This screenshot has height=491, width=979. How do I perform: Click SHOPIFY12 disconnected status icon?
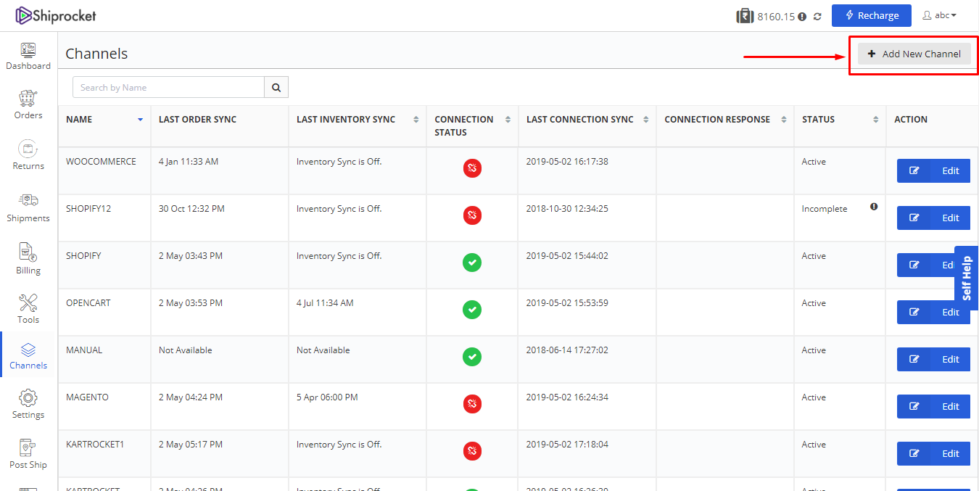pyautogui.click(x=472, y=215)
